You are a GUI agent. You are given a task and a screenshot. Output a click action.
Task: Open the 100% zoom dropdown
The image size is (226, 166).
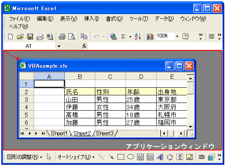click(x=177, y=36)
